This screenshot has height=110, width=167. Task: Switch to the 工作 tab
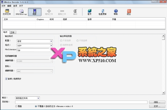coord(13,32)
